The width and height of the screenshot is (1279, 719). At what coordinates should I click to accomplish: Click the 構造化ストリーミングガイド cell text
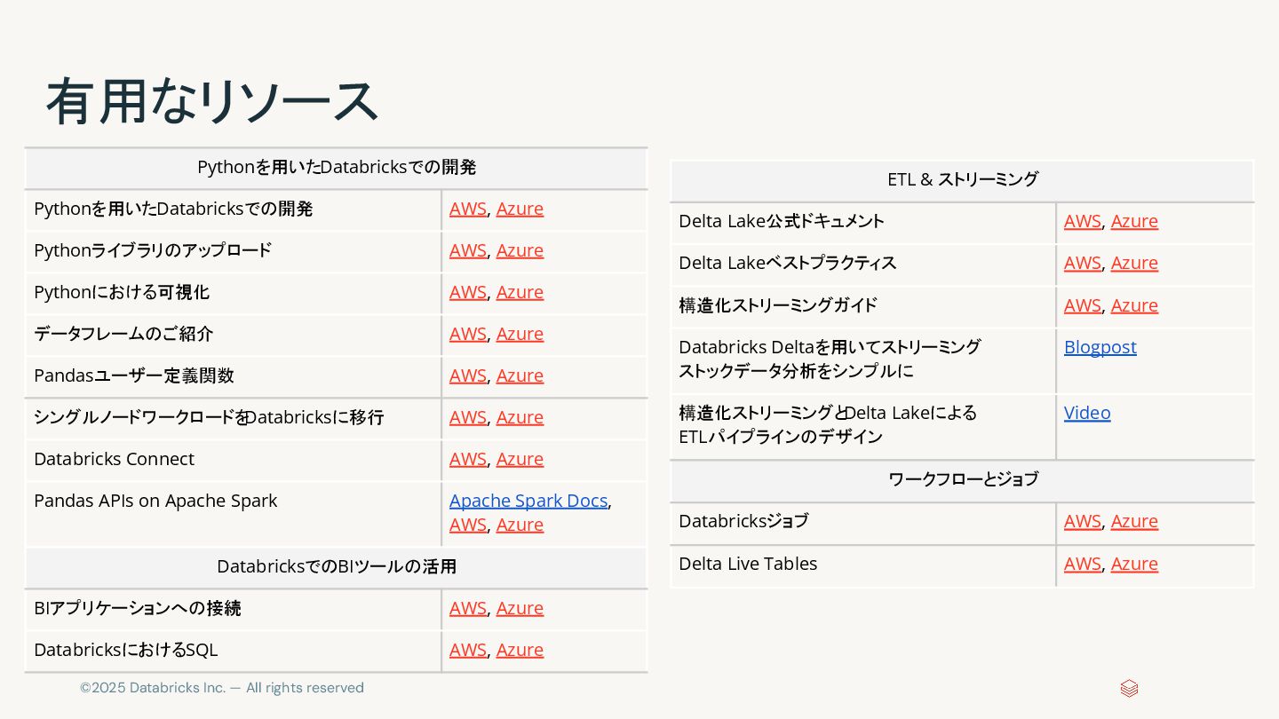click(x=778, y=305)
